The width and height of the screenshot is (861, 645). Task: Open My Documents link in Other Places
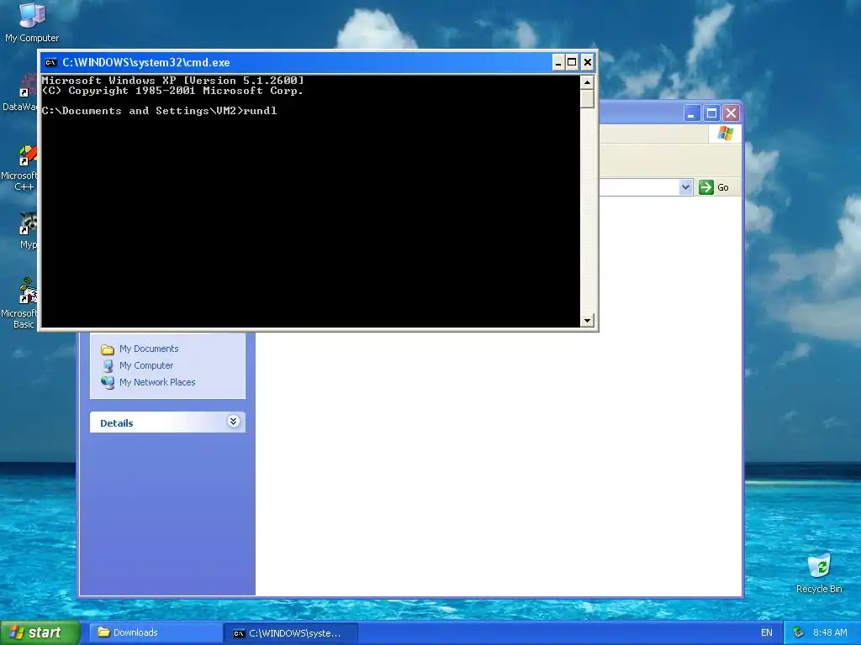149,349
